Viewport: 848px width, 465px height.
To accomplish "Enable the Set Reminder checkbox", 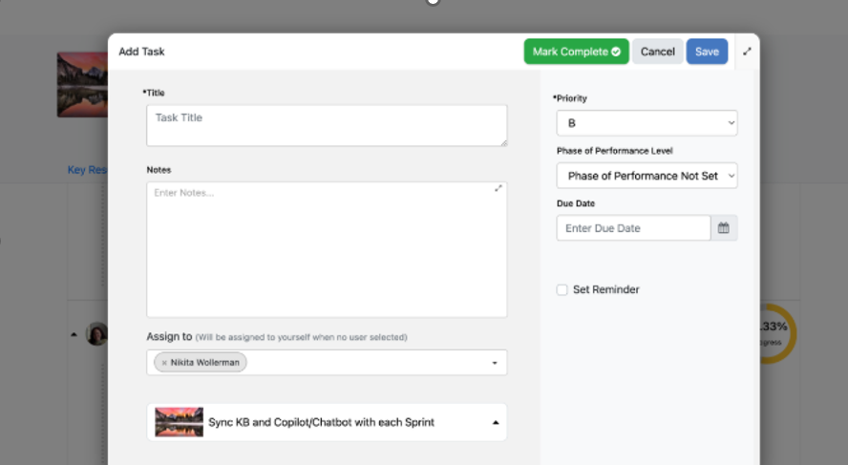I will pyautogui.click(x=562, y=290).
